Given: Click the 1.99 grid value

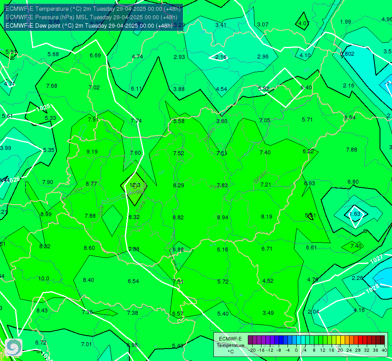Looking at the screenshot, I should (346, 22).
